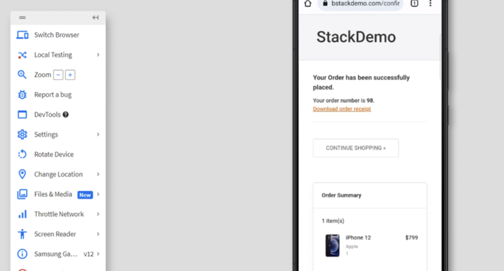Rotate the device orientation
The image size is (504, 271).
(x=54, y=154)
